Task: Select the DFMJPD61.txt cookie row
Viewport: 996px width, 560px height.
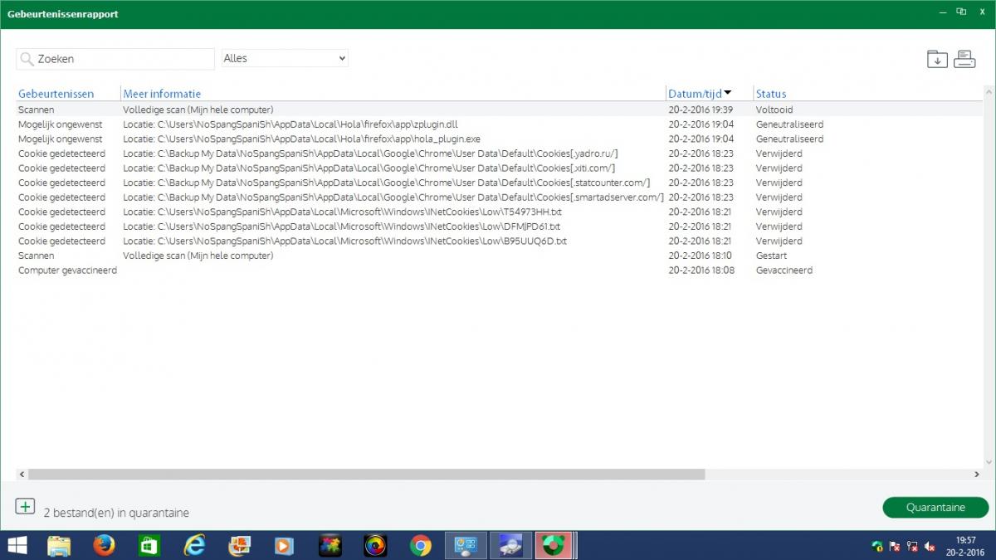Action: 500,226
